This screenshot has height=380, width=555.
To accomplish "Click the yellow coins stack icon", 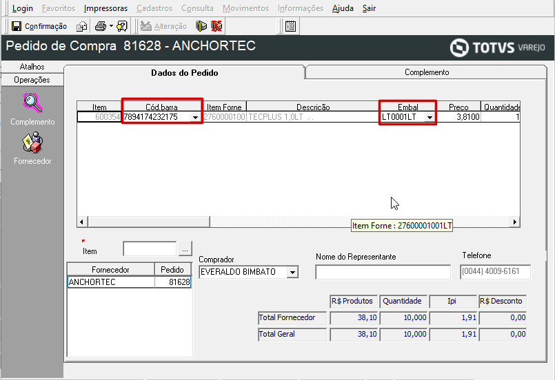I will click(201, 26).
